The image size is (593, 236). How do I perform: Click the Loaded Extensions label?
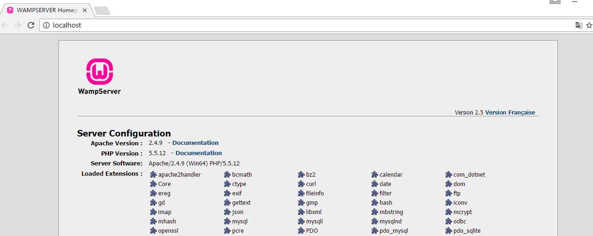[x=112, y=174]
